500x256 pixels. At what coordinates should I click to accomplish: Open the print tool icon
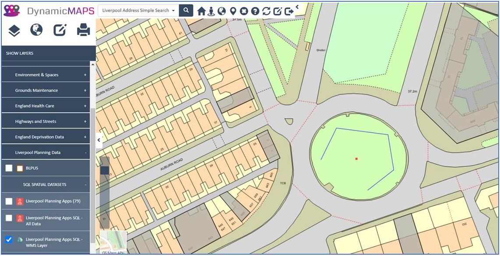pos(84,30)
